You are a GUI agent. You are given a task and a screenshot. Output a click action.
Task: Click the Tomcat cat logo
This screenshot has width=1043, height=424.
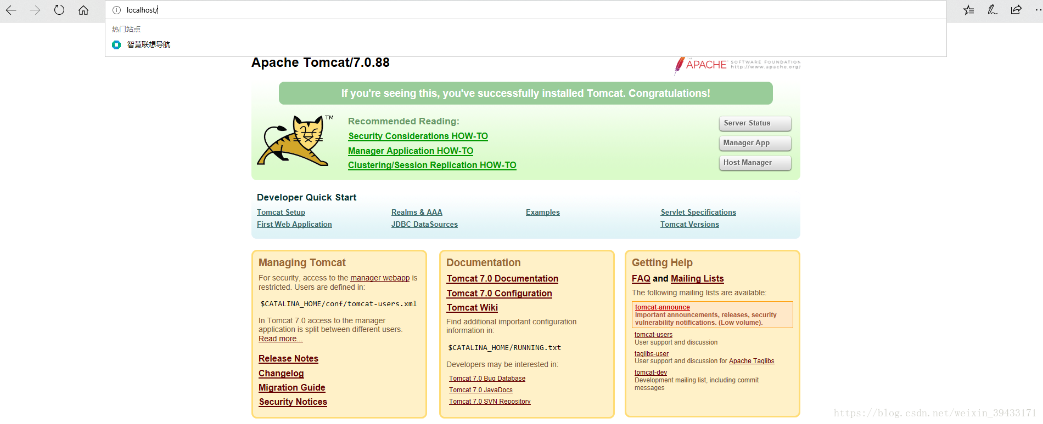click(x=295, y=141)
